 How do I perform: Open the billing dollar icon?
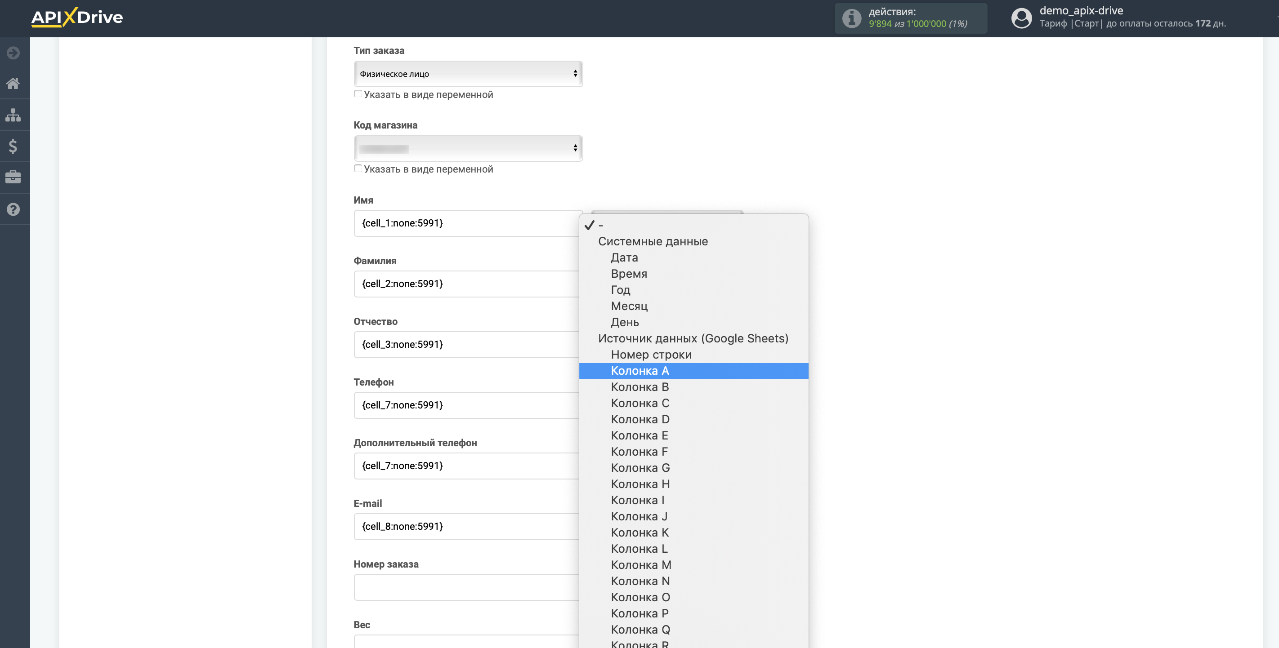pos(13,146)
